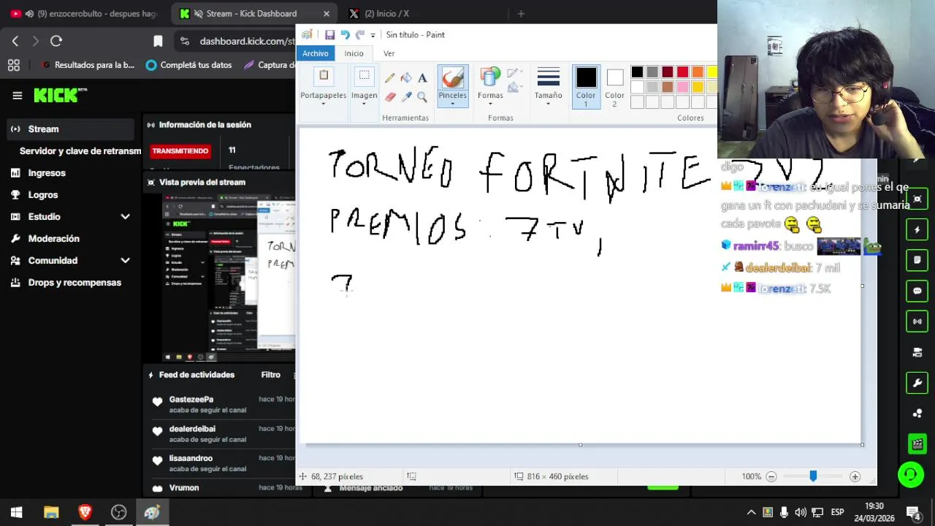
Task: Open the Imagen dropdown arrow
Action: [x=364, y=104]
